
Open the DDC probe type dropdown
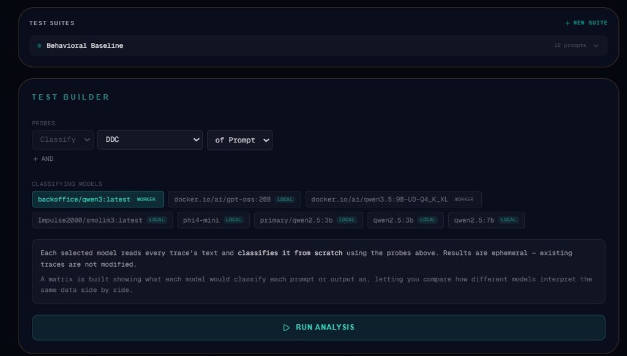(x=150, y=140)
